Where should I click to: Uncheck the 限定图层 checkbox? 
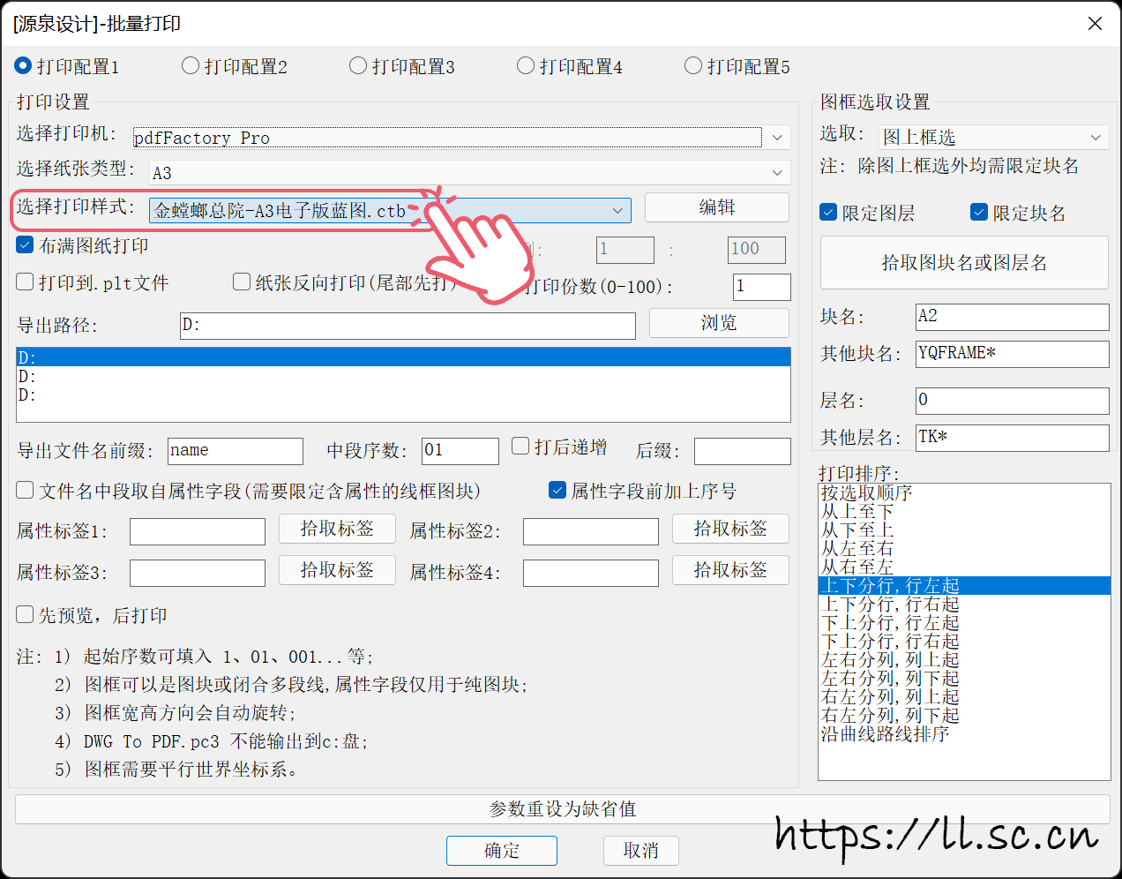828,213
